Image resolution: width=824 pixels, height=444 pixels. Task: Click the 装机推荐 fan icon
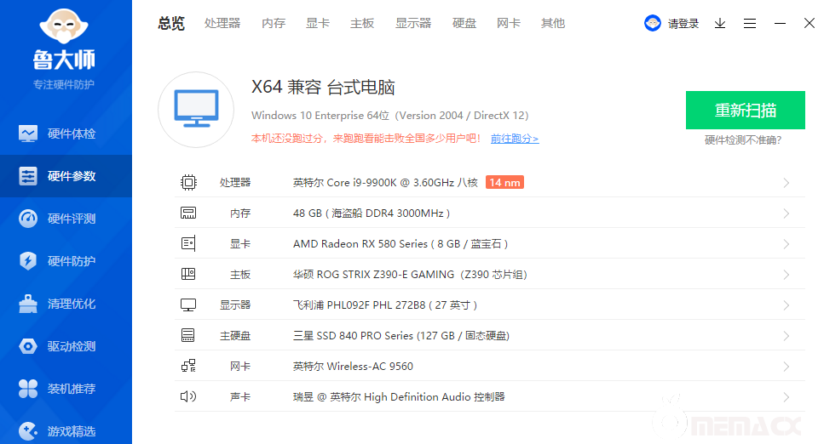point(28,389)
